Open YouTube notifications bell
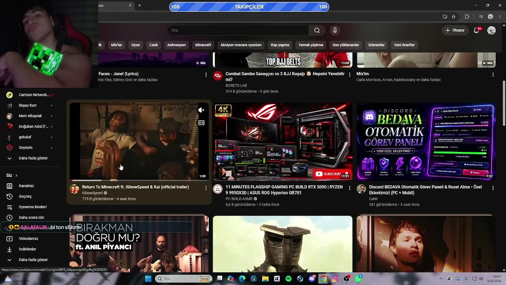The width and height of the screenshot is (506, 285). click(477, 30)
